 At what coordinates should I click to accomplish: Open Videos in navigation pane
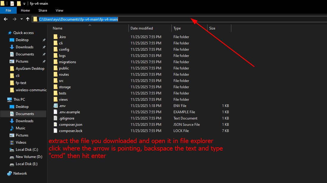21,142
